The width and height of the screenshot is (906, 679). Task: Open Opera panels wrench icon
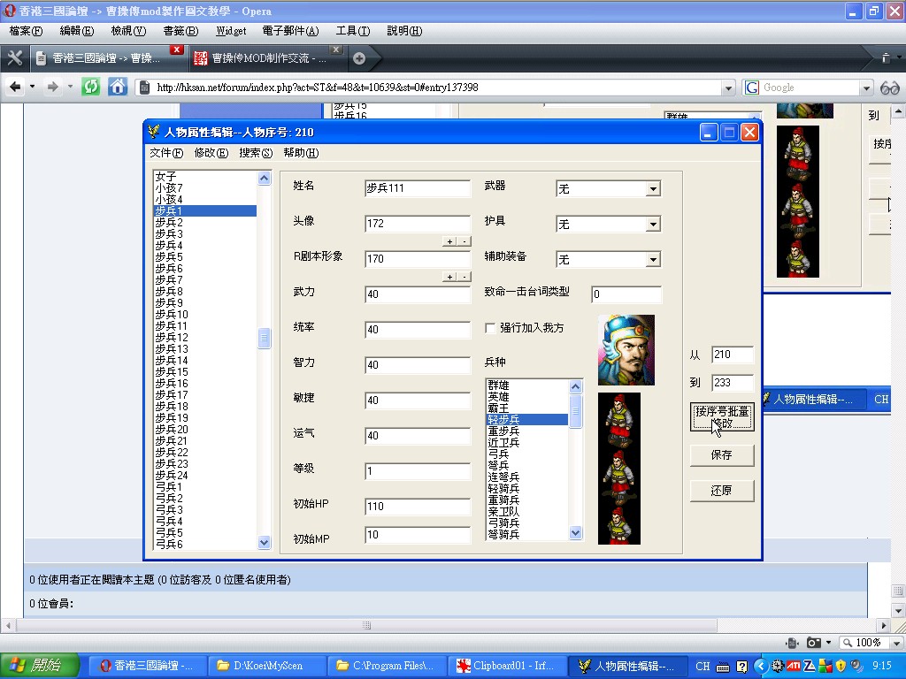pyautogui.click(x=14, y=58)
